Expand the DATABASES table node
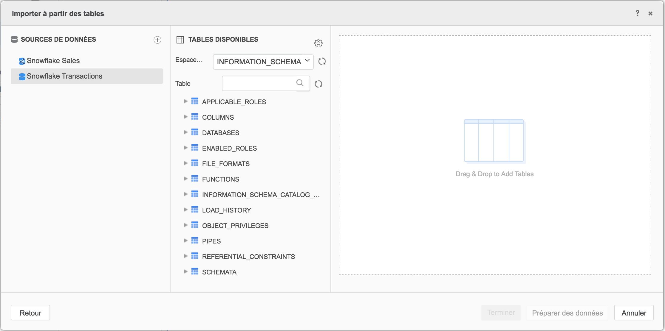The height and width of the screenshot is (331, 665). pyautogui.click(x=185, y=132)
